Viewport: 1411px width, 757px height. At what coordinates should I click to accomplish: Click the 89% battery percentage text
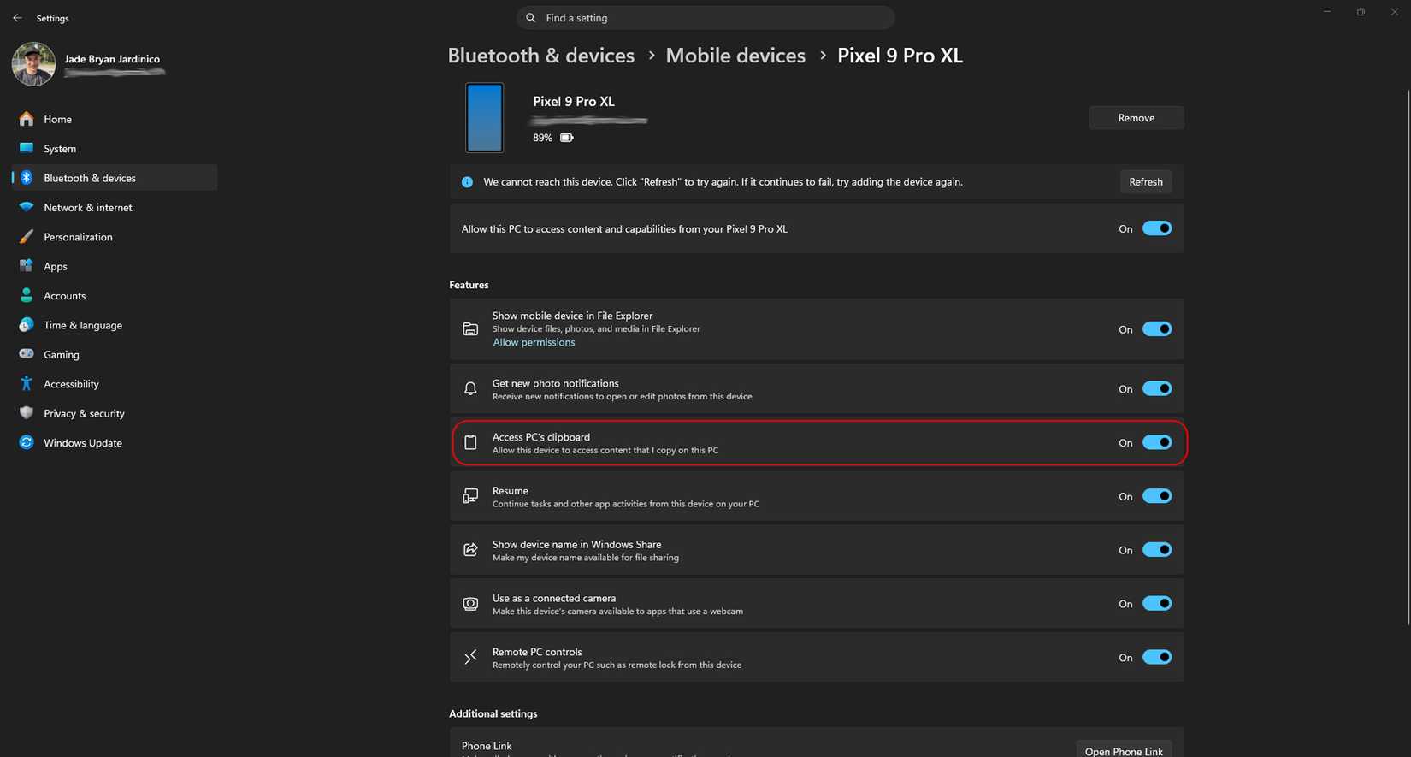pyautogui.click(x=542, y=138)
